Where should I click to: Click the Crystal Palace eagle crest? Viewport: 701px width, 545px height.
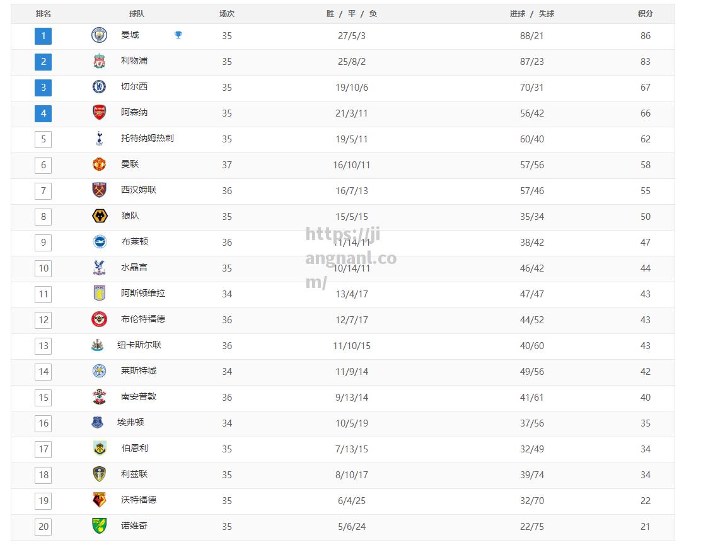99,268
